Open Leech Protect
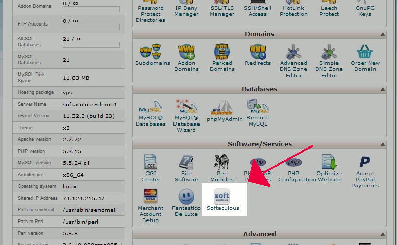The height and width of the screenshot is (245, 397). [329, 8]
